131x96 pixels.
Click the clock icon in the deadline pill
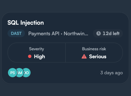tap(99, 33)
